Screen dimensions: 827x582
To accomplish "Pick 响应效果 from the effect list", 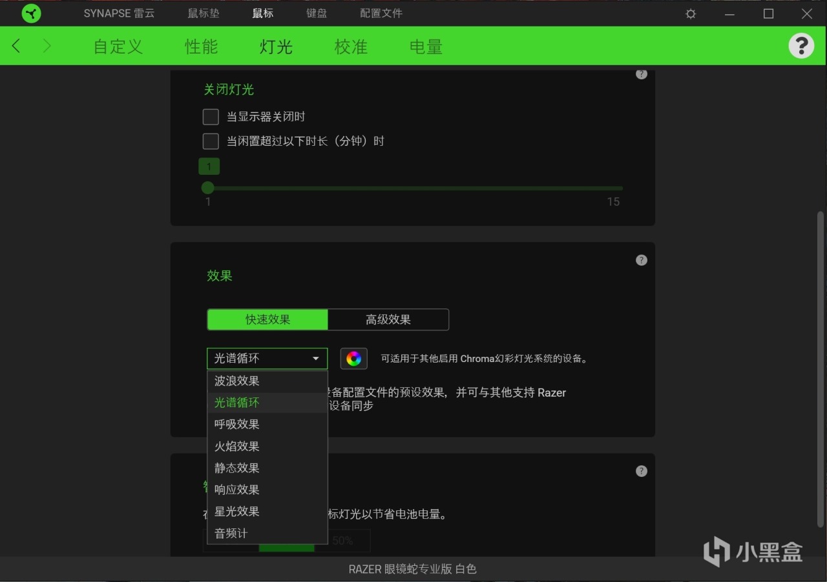I will [267, 490].
